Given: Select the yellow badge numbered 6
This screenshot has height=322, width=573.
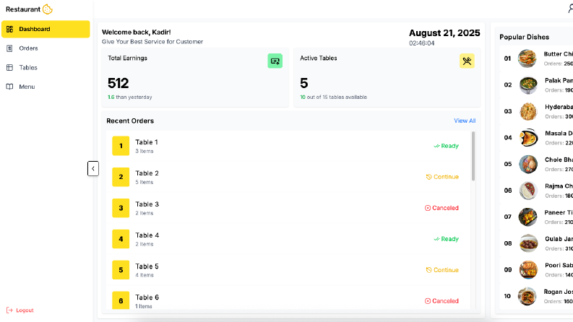Looking at the screenshot, I should pyautogui.click(x=121, y=301).
